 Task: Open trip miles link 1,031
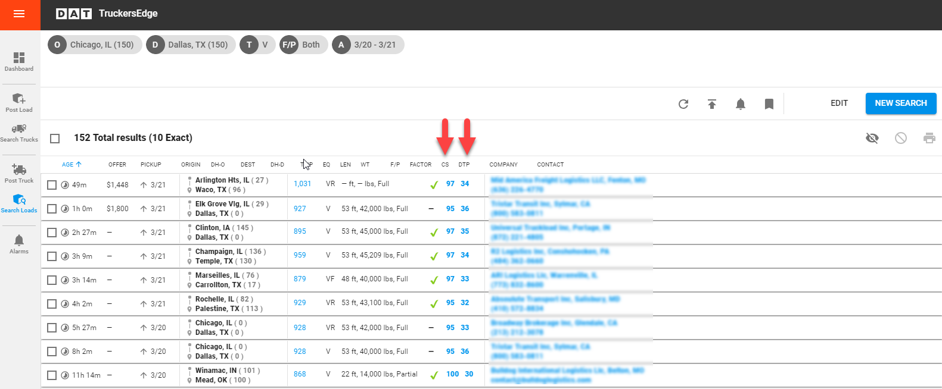pos(302,184)
